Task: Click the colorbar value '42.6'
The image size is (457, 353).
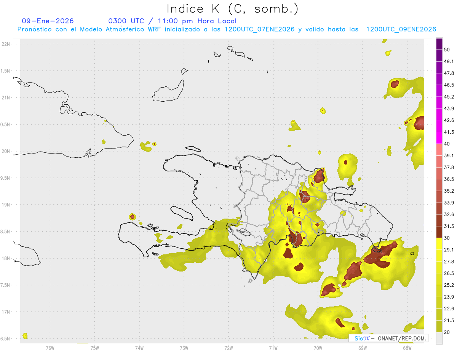Action: (x=449, y=120)
